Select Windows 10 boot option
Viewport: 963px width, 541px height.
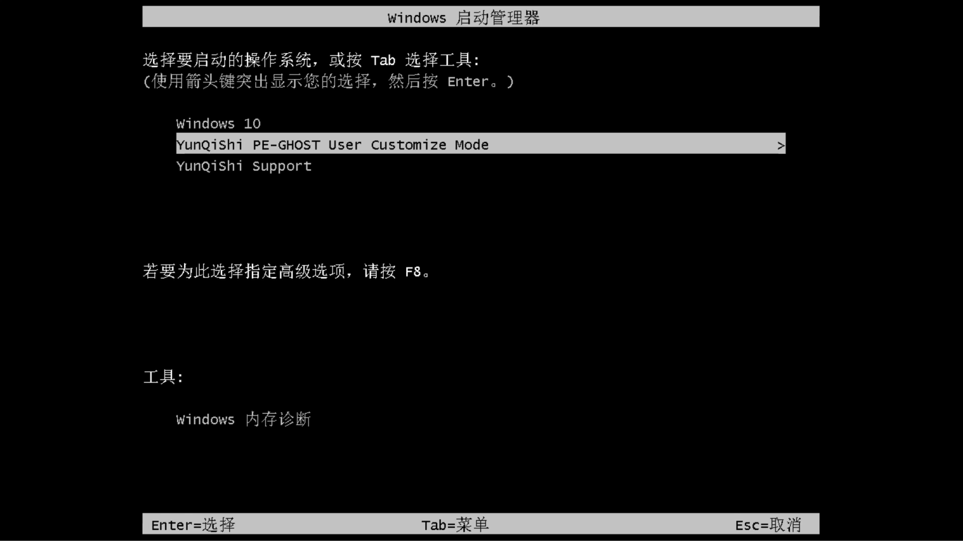(218, 123)
